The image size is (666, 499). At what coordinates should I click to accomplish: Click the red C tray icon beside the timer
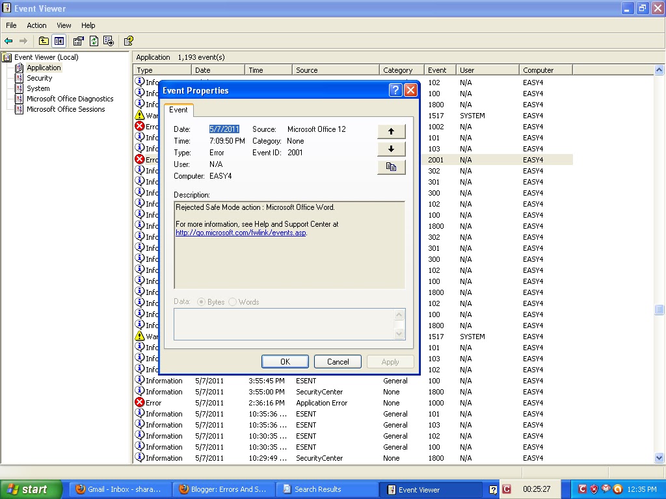pos(506,489)
